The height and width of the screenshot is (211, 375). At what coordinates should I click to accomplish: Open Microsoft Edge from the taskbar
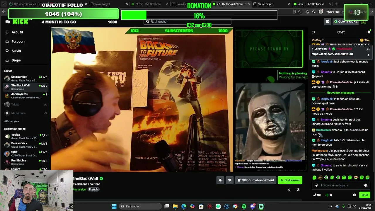click(184, 206)
